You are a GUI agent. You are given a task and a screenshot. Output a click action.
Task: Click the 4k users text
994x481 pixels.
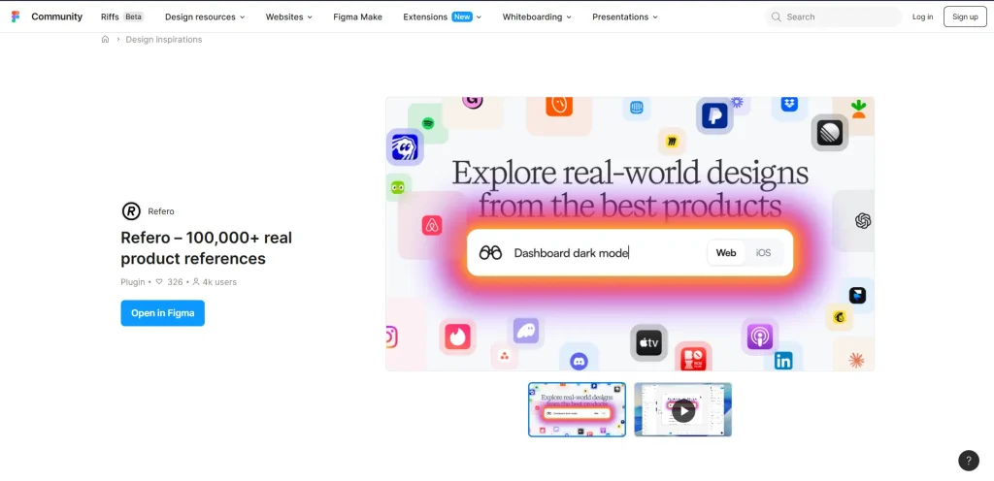coord(219,282)
